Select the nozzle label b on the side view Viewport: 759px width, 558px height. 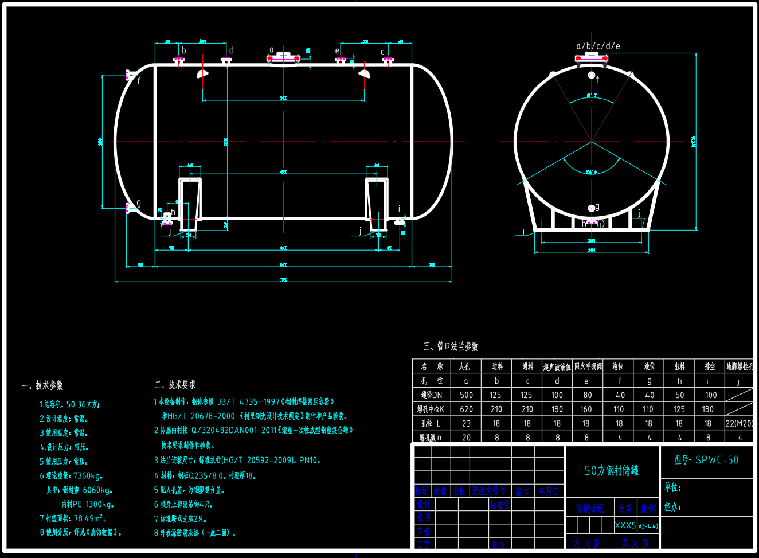183,50
